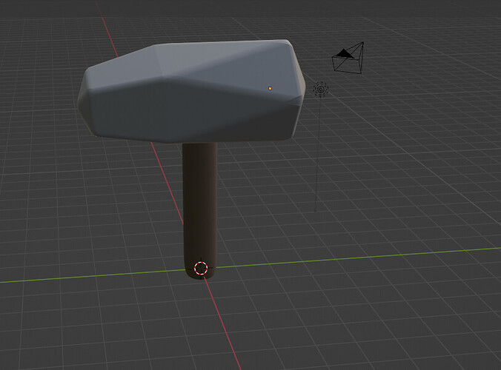Click the orange origin point on the hammer head
This screenshot has width=501, height=370.
click(270, 88)
